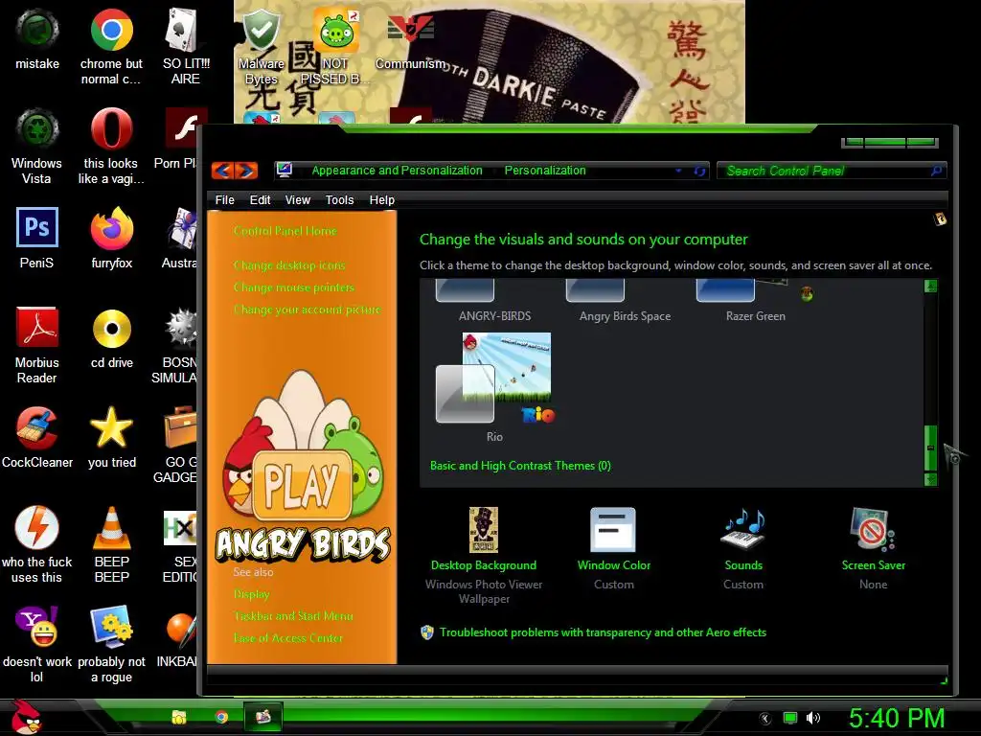
Task: Open the Sounds piano icon
Action: pyautogui.click(x=743, y=529)
